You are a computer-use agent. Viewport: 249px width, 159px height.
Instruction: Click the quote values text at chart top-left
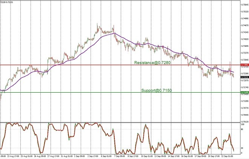pyautogui.click(x=6, y=2)
